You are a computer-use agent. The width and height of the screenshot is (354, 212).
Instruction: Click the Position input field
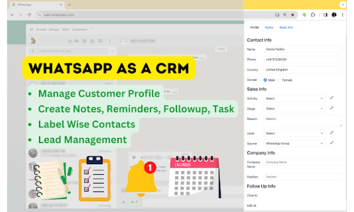[303, 177]
